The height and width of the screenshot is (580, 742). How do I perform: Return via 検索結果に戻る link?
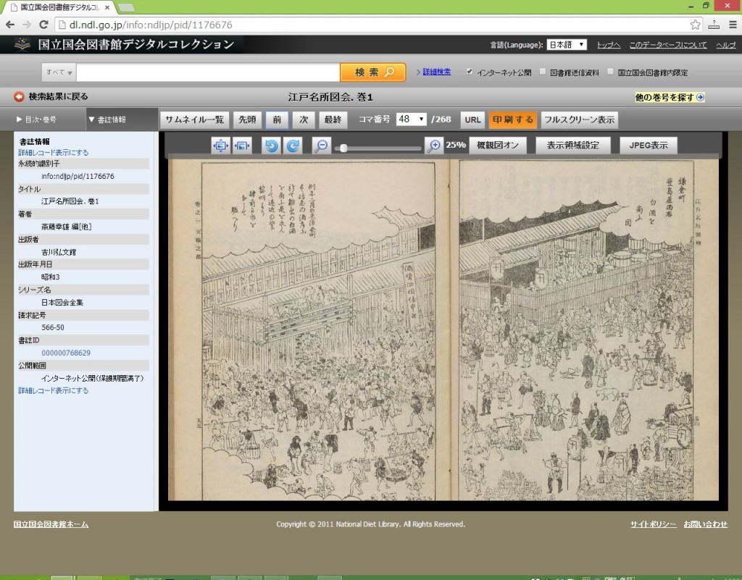tap(58, 96)
